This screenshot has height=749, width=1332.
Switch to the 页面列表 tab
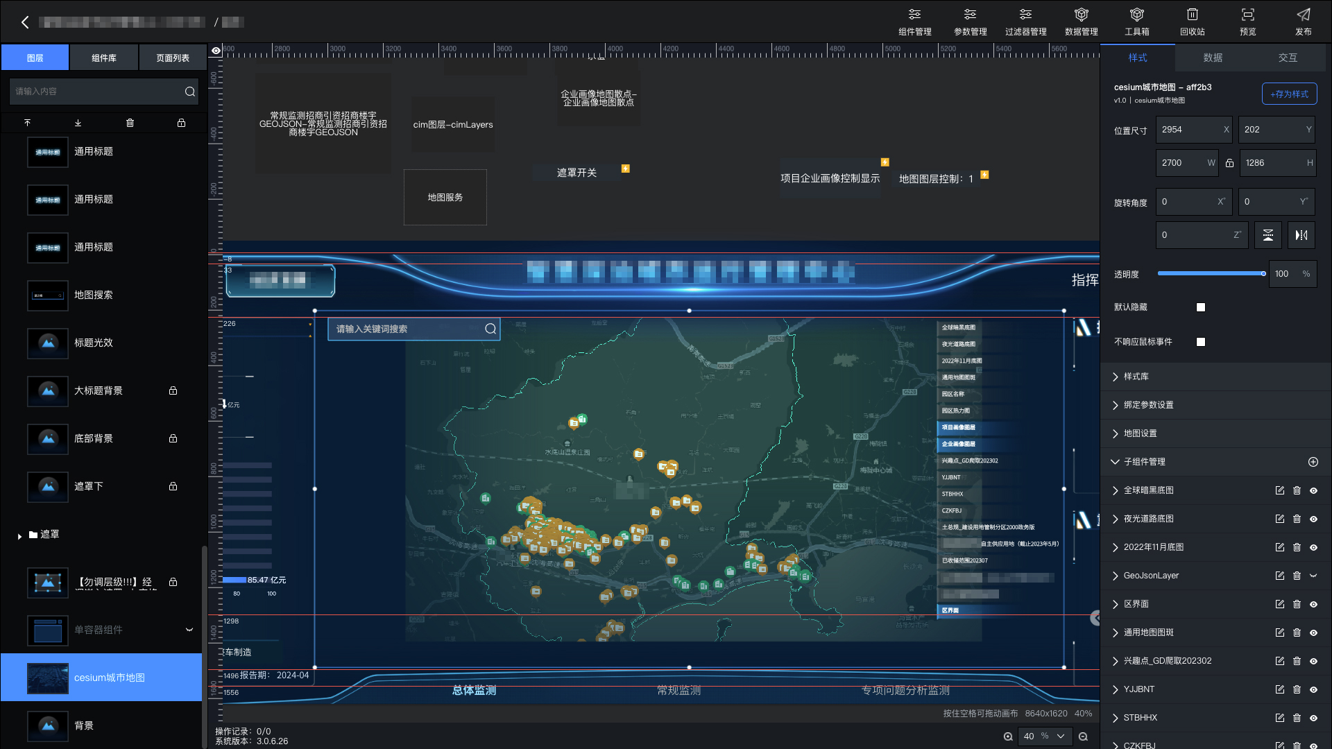tap(173, 58)
